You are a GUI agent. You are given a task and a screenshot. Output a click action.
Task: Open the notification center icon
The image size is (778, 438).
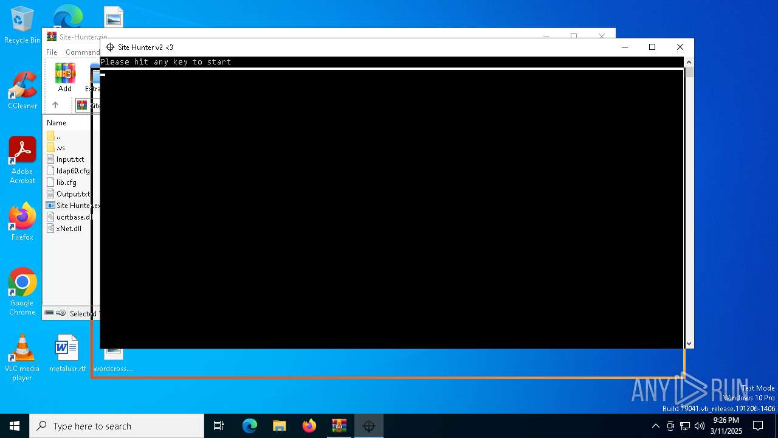pos(758,426)
